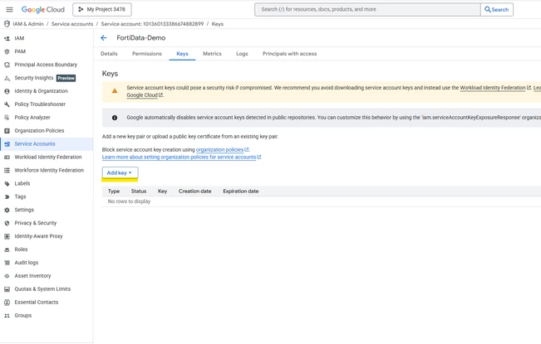The height and width of the screenshot is (344, 541).
Task: Click the Tags sidebar icon
Action: pos(7,196)
